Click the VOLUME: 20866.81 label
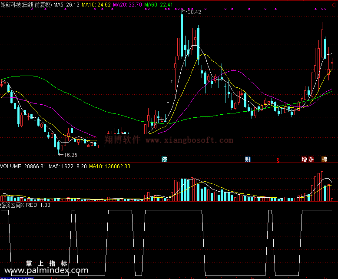 coord(23,166)
